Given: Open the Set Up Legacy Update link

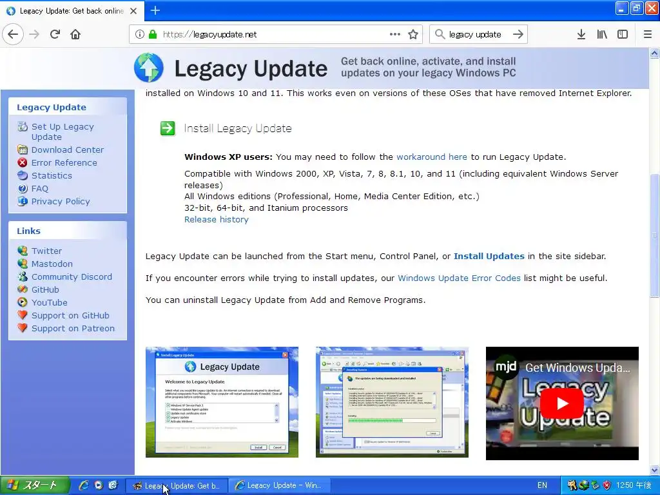Looking at the screenshot, I should 63,131.
